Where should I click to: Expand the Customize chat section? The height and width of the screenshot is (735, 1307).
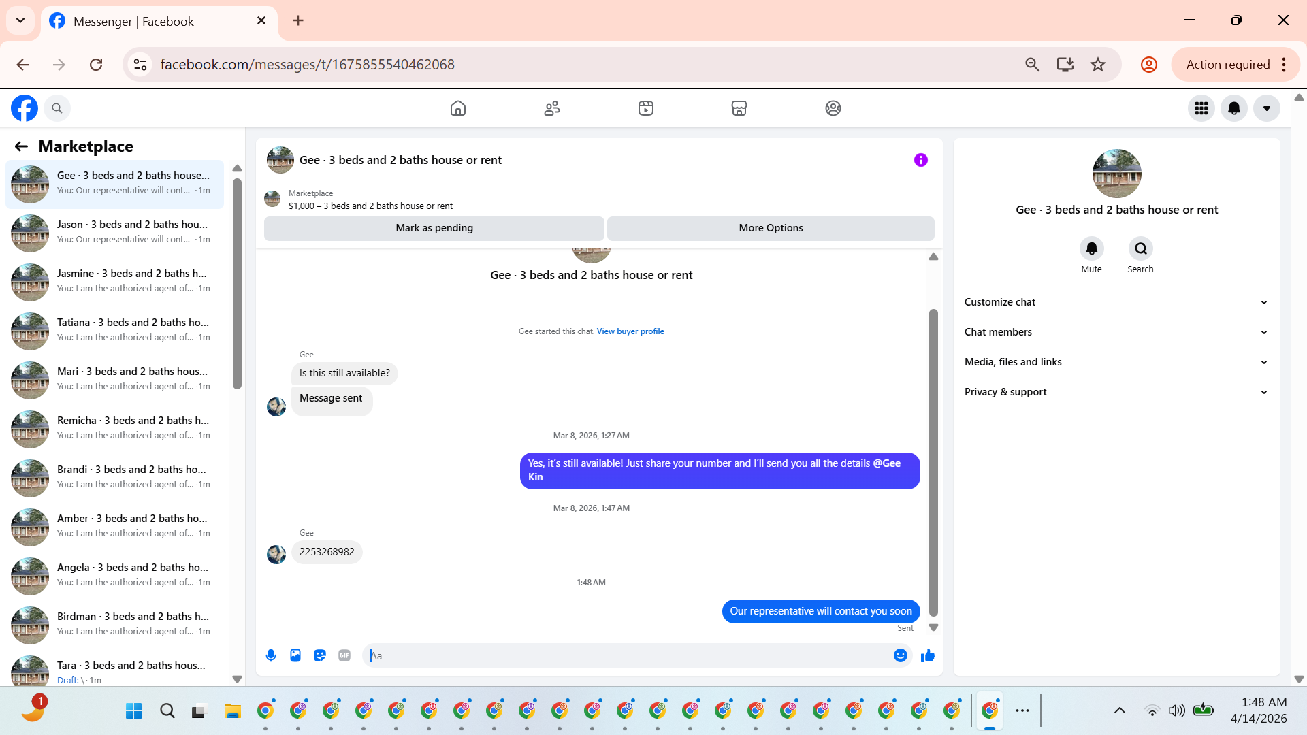[1115, 302]
